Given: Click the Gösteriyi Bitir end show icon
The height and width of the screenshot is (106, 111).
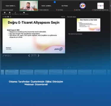Looking at the screenshot, I should pyautogui.click(x=5, y=13).
